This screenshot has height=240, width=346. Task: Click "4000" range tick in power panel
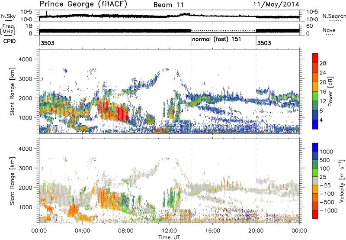tap(25, 59)
